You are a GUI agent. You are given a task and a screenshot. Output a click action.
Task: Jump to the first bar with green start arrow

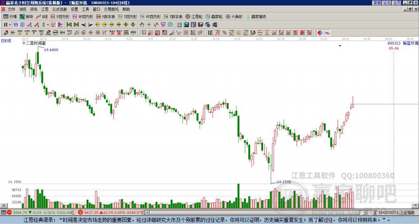[69, 25]
